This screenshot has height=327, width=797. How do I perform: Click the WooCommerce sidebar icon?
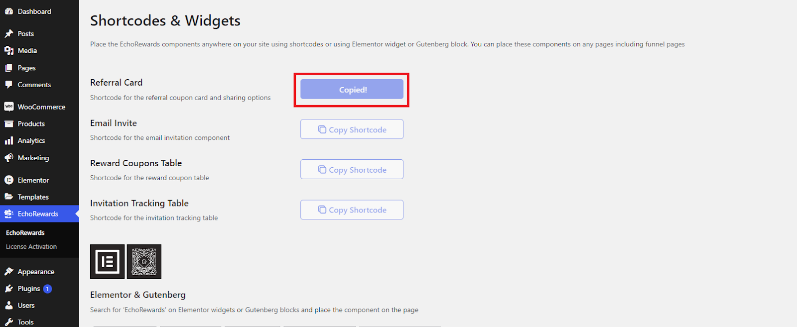(x=9, y=107)
